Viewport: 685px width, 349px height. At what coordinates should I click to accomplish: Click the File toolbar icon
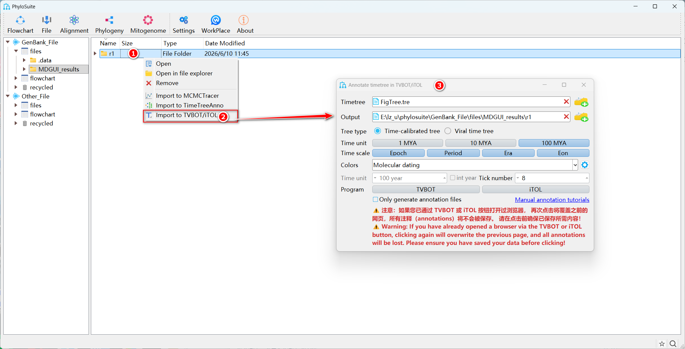[46, 24]
